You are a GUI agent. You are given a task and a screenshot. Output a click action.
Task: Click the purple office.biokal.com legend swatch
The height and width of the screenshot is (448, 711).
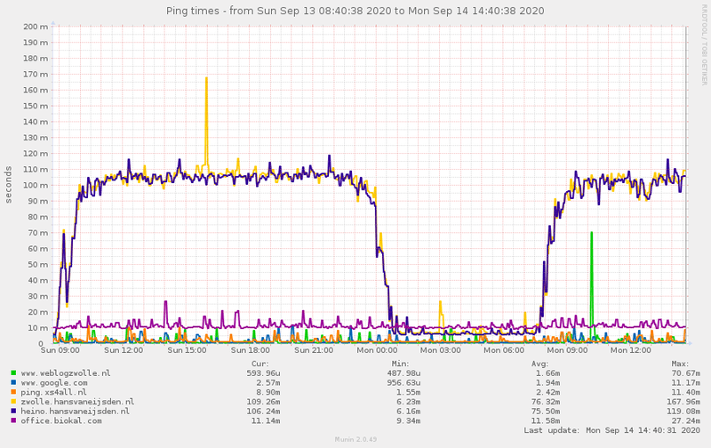pyautogui.click(x=13, y=420)
